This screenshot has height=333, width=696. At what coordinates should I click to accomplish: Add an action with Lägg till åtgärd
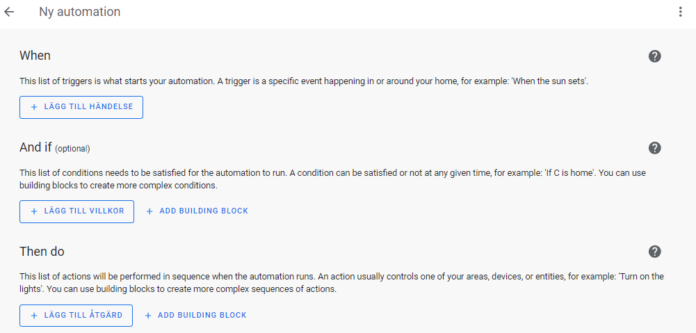76,316
